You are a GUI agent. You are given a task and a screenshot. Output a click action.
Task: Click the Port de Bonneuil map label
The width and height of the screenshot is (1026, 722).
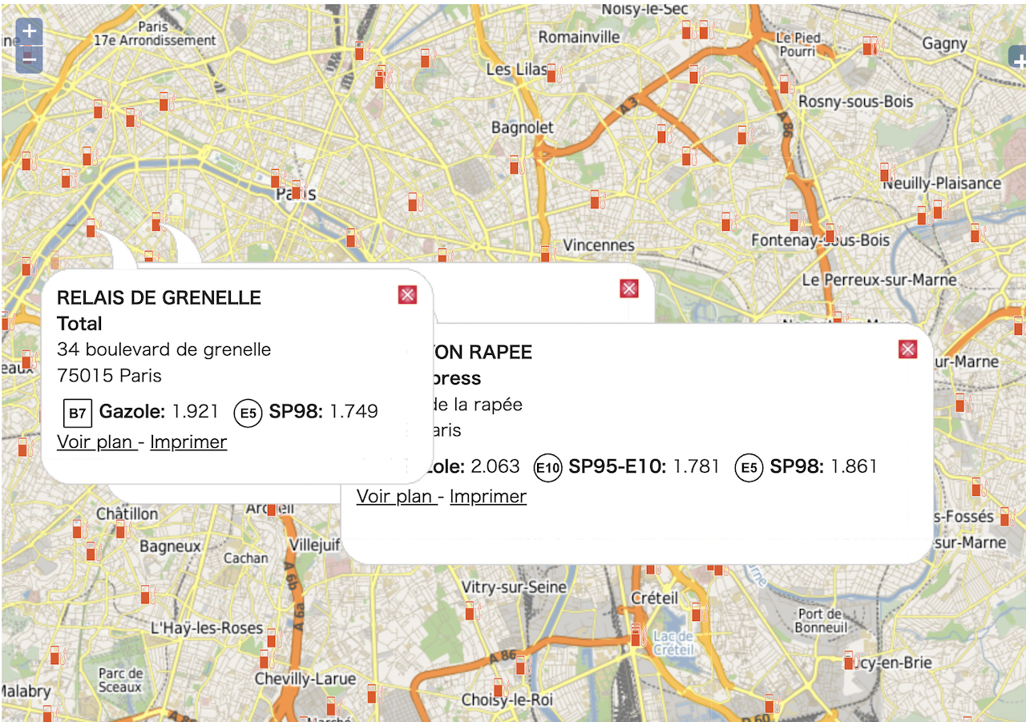822,621
